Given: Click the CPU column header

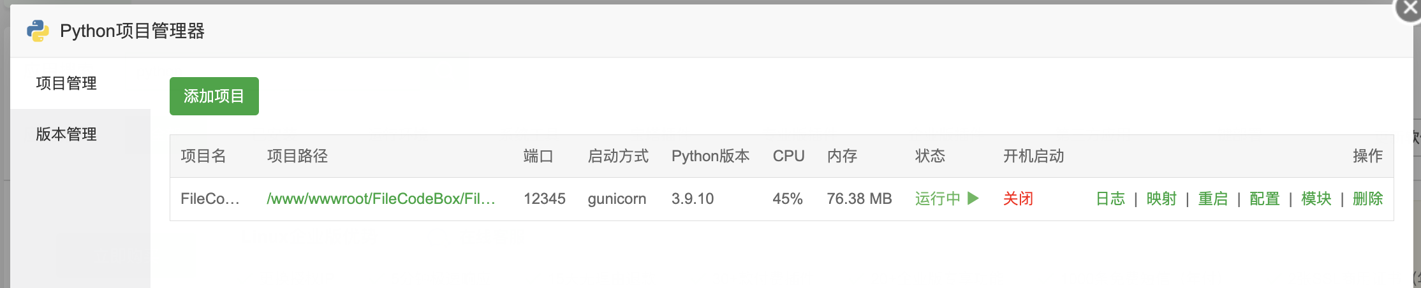Looking at the screenshot, I should pos(788,156).
